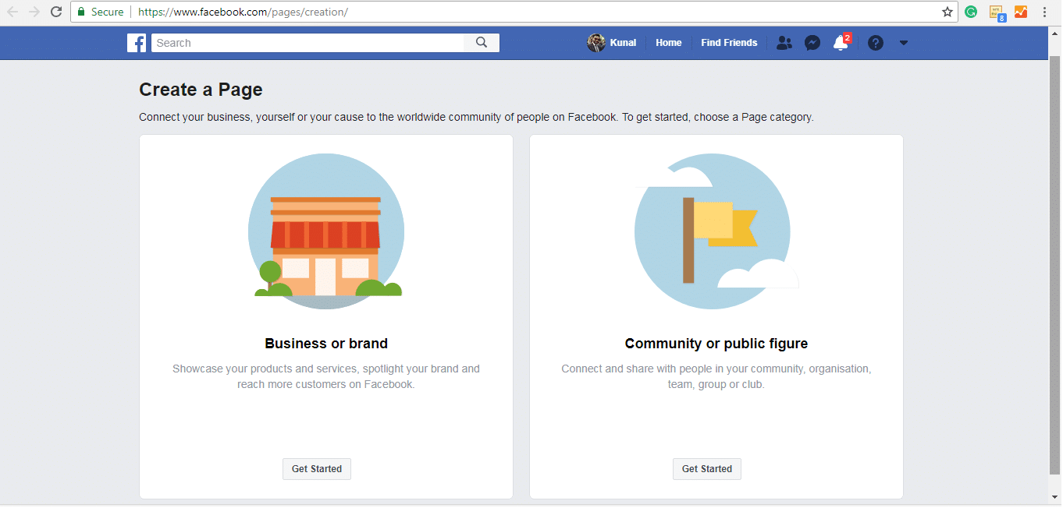Click the search magnifier button
This screenshot has width=1063, height=508.
(x=482, y=43)
